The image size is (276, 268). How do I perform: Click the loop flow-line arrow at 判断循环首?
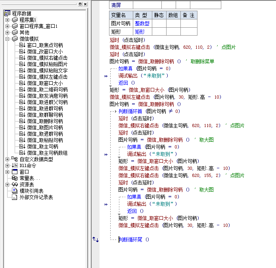[116, 111]
